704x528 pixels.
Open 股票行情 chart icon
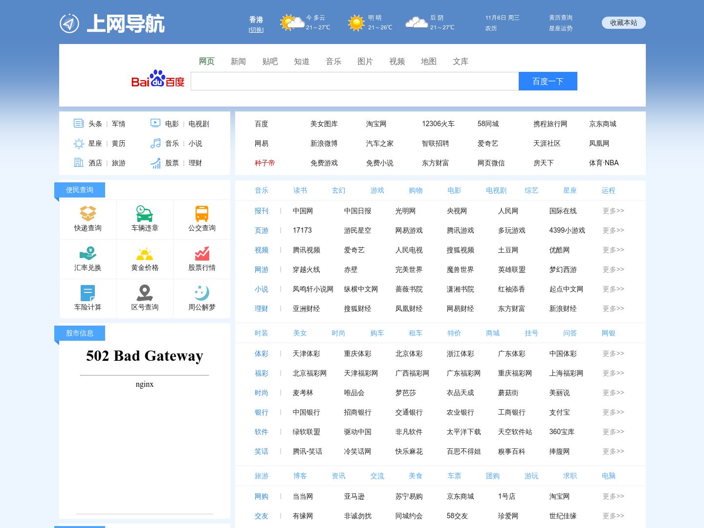tap(202, 253)
